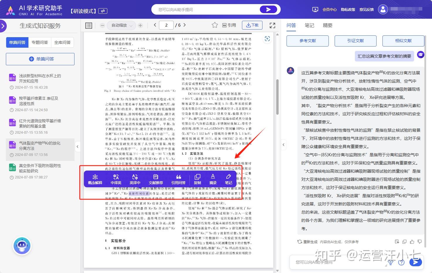Viewport: 432px width, 273px height.
Task: Click the 笔记 icon in the floating toolbar
Action: [228, 179]
